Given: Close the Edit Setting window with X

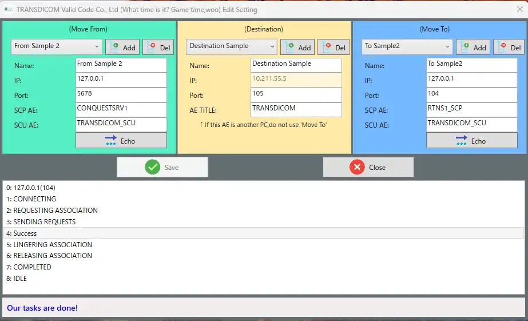Looking at the screenshot, I should tap(520, 9).
